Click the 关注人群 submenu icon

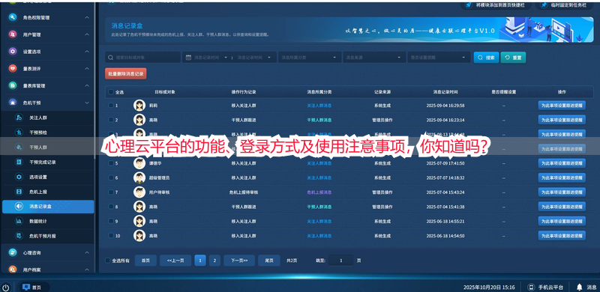[x=19, y=118]
